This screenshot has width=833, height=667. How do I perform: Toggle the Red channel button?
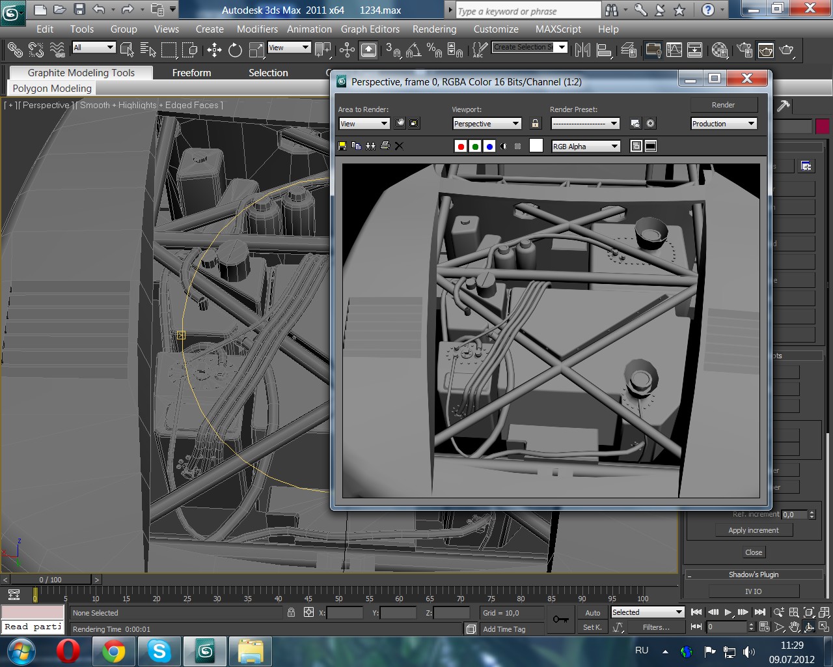pos(461,147)
